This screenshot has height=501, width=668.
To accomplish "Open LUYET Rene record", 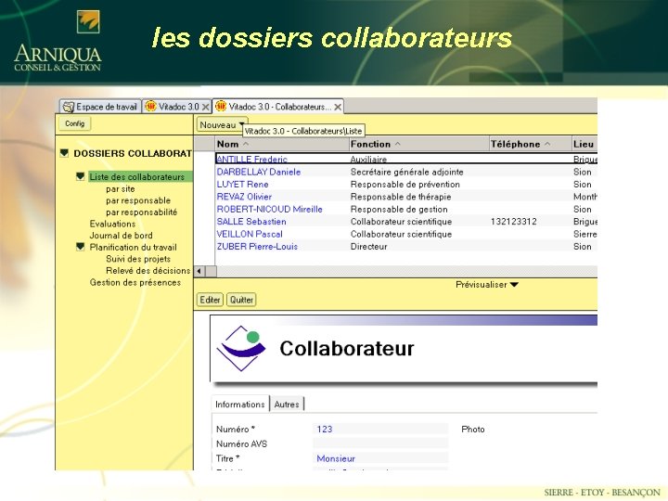I will click(x=242, y=184).
